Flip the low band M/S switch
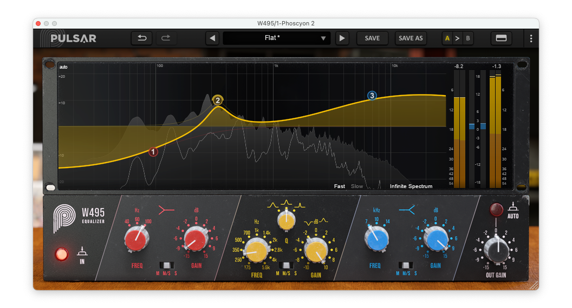572x308 pixels. 167,265
